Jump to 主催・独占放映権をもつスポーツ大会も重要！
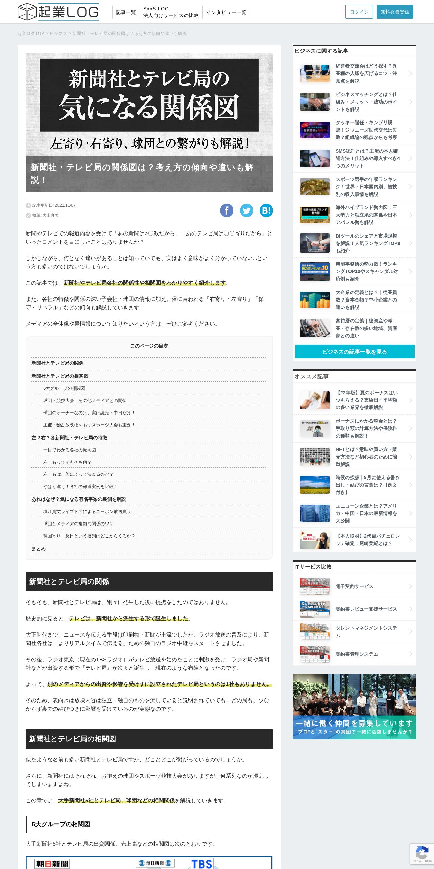Image resolution: width=434 pixels, height=869 pixels. click(x=89, y=425)
